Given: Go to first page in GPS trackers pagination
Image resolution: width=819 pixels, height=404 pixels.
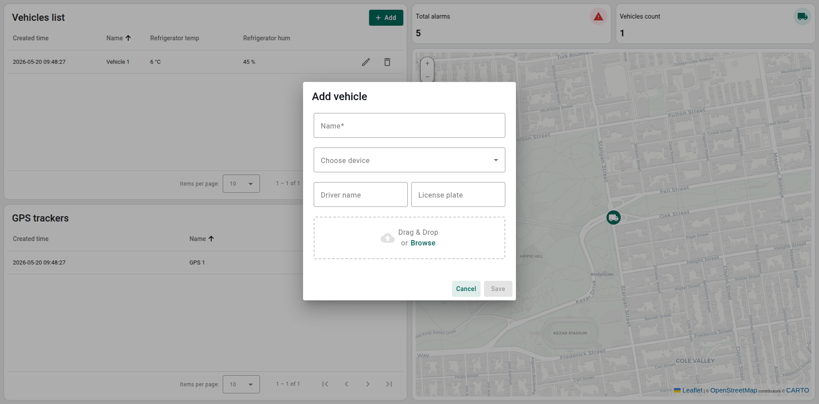Looking at the screenshot, I should 325,384.
